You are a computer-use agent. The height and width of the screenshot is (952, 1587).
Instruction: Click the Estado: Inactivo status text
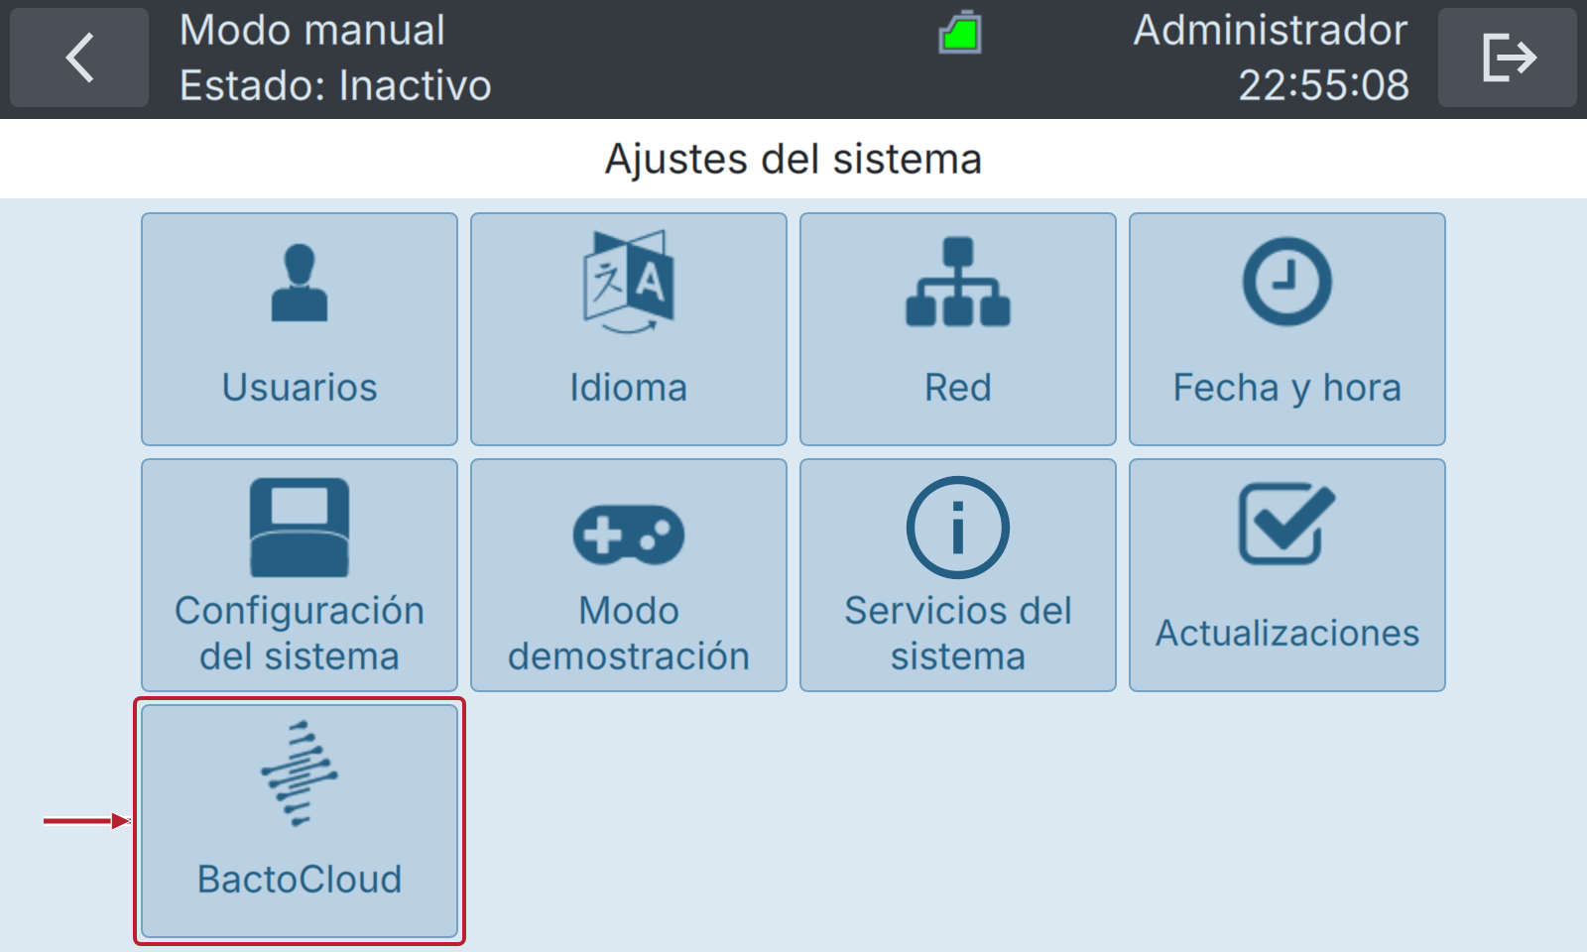335,85
